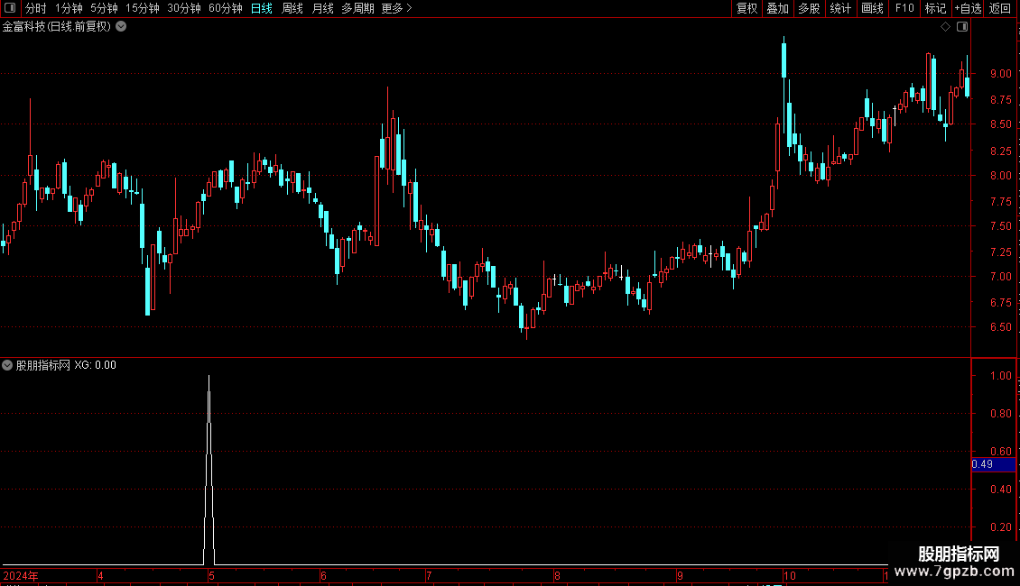Click month 9 marker on time axis
1020x586 pixels.
pyautogui.click(x=680, y=575)
